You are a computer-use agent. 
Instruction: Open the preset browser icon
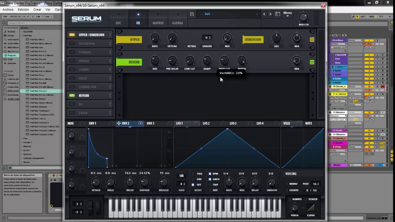(x=277, y=14)
